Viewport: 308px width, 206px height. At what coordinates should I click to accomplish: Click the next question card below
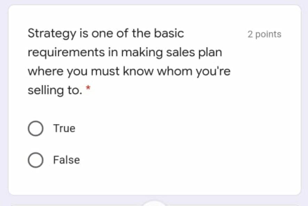tap(153, 205)
